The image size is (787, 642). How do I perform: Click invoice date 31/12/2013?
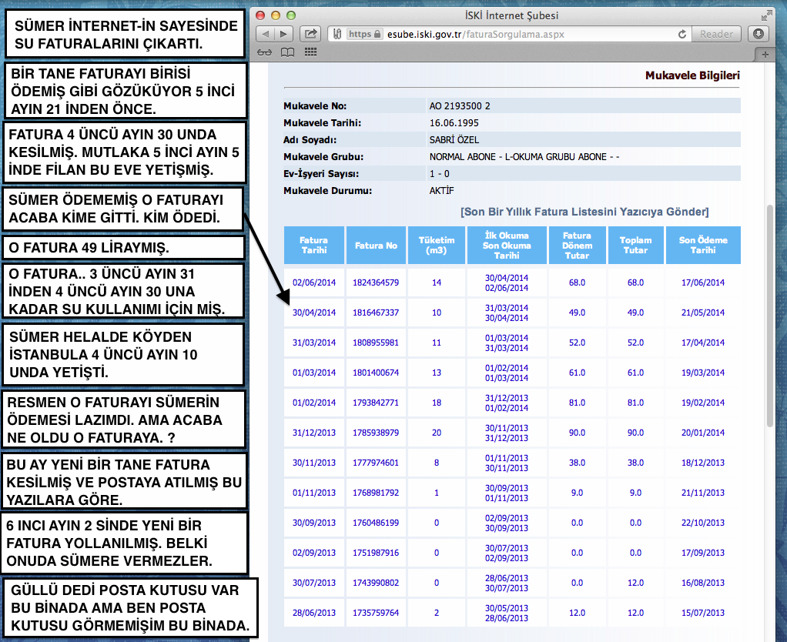click(314, 433)
